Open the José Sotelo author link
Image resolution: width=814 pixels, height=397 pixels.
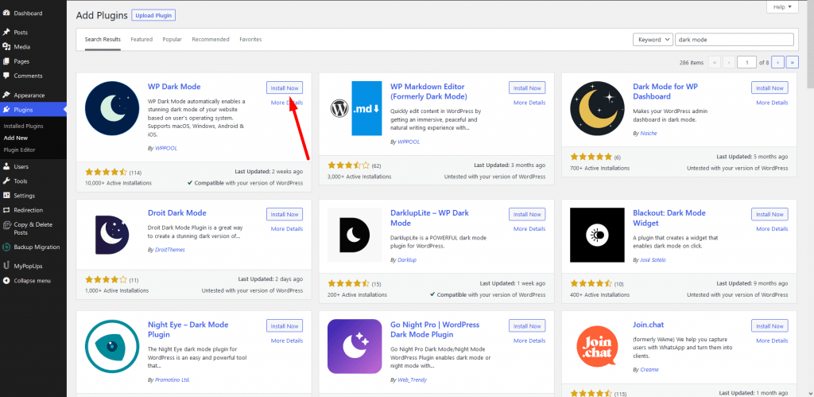(654, 260)
